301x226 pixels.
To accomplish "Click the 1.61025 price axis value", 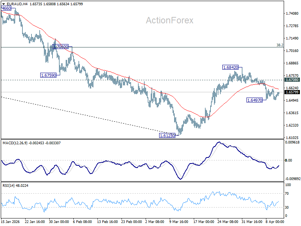I will [292, 137].
